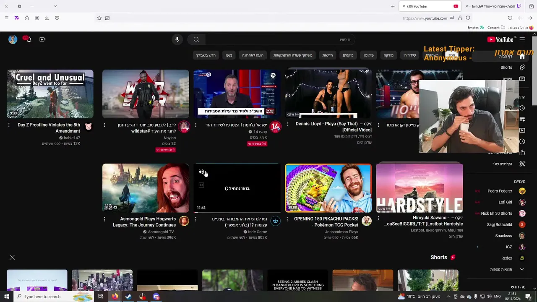
Task: Open the YouTube guide hamburger menu
Action: [522, 39]
